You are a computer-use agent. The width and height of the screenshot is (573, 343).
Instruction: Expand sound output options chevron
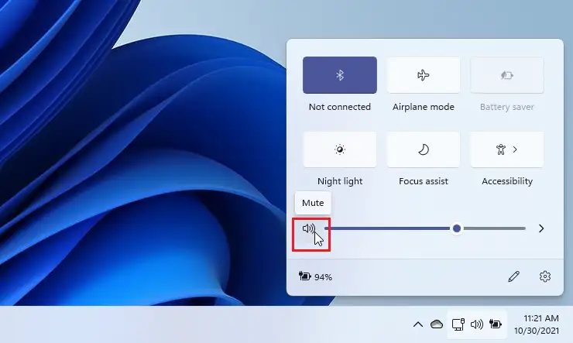coord(541,228)
